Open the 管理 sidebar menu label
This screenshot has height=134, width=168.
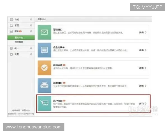(x=17, y=25)
